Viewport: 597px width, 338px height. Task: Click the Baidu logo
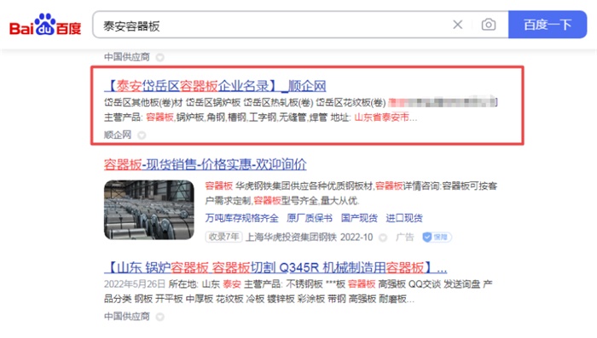[45, 25]
